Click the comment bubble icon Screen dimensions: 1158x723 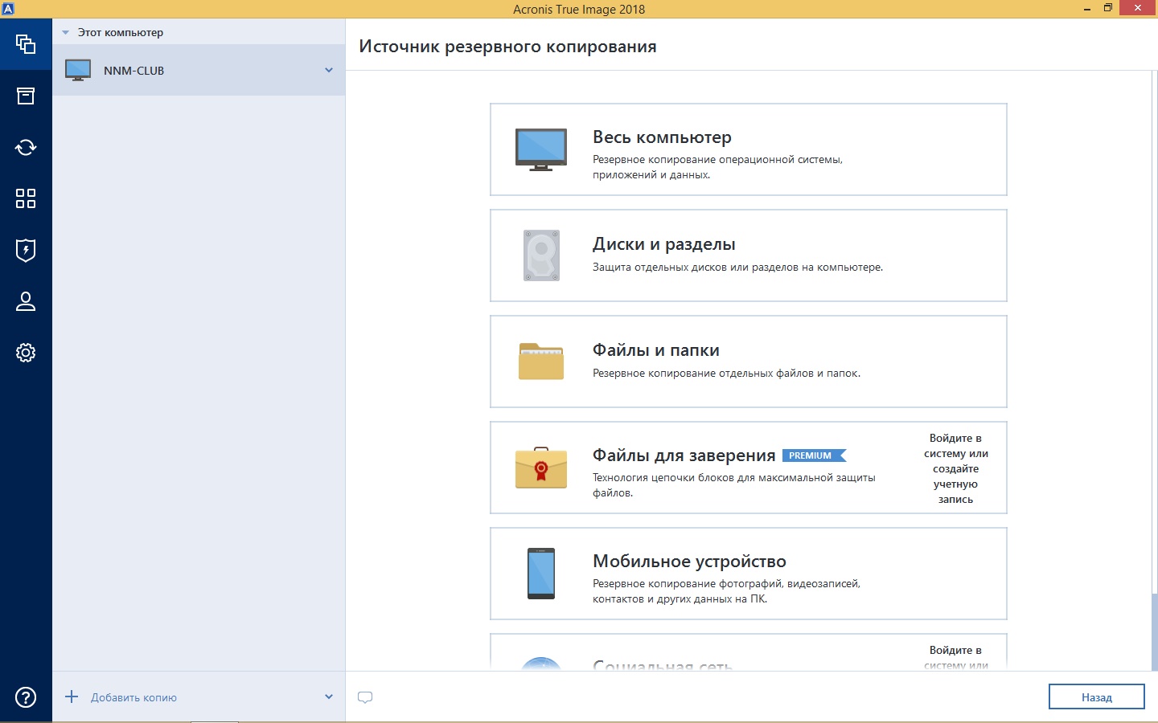(x=365, y=697)
